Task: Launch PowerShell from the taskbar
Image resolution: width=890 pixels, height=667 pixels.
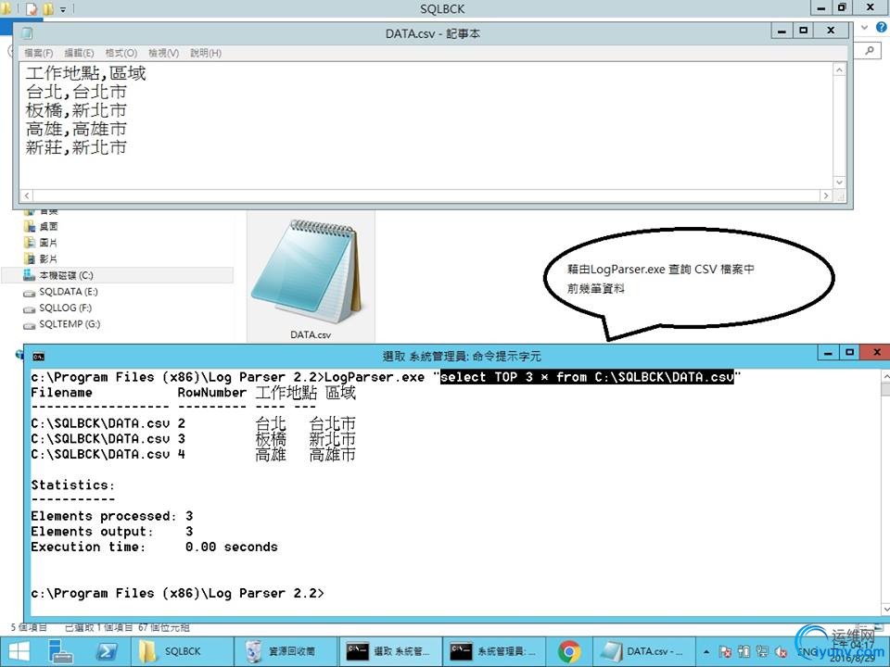Action: pos(106,651)
